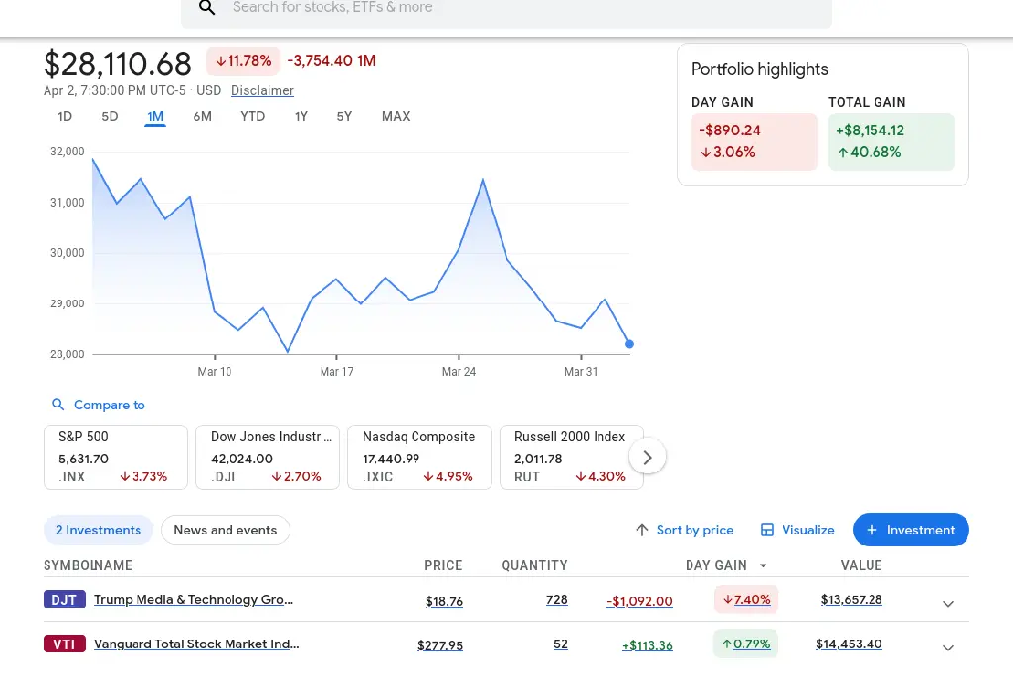
Task: Click the Visualize layout icon
Action: point(767,530)
